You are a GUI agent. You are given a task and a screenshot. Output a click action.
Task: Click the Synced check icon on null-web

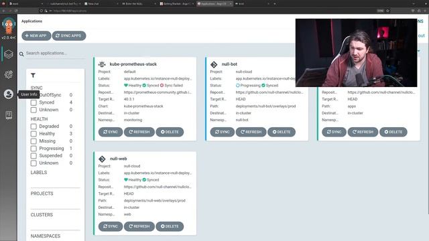(x=144, y=180)
